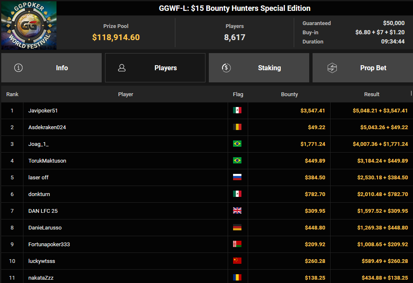
Task: Click the players count 8,617
Action: coord(235,37)
